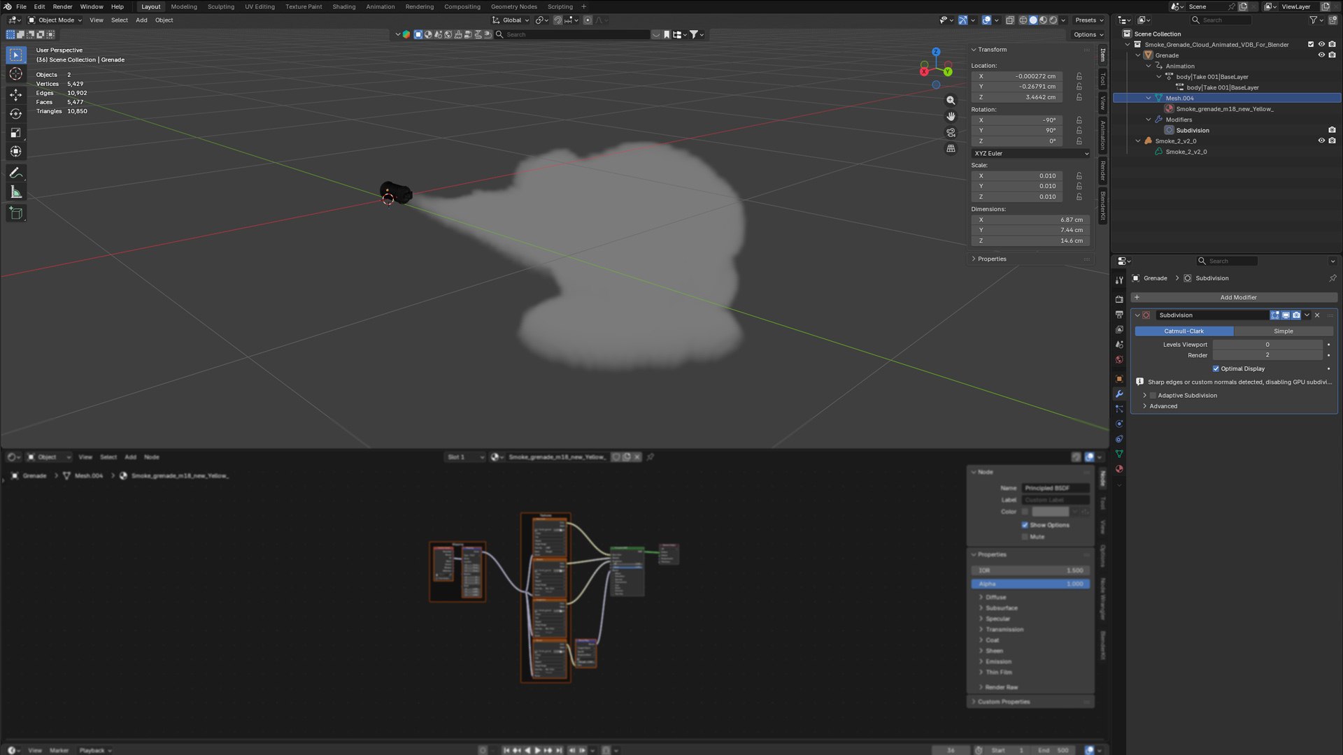Click the node Name field Principled BSDF

[x=1056, y=488]
